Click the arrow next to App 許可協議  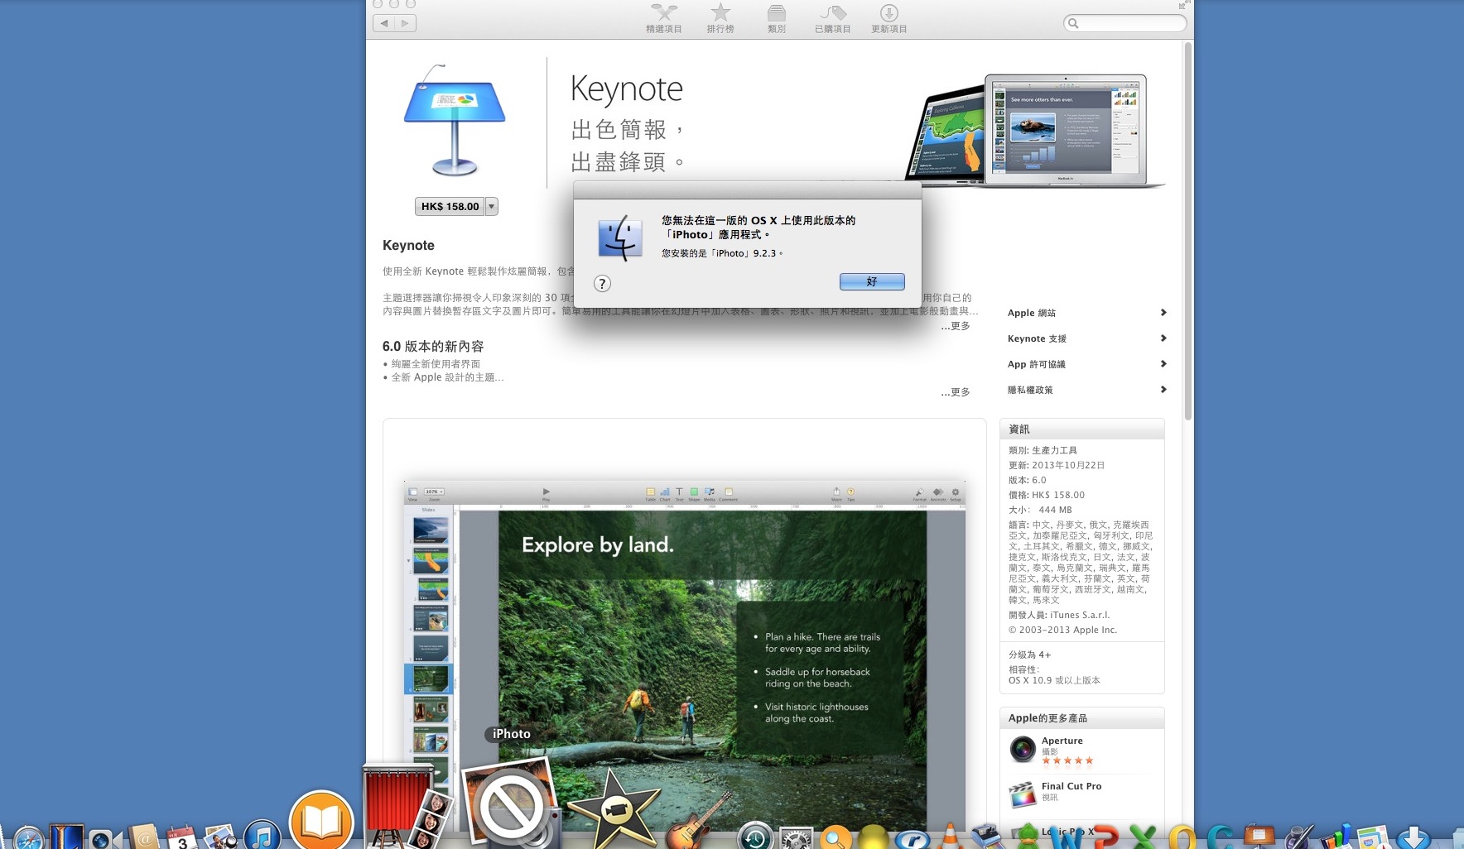(1163, 363)
